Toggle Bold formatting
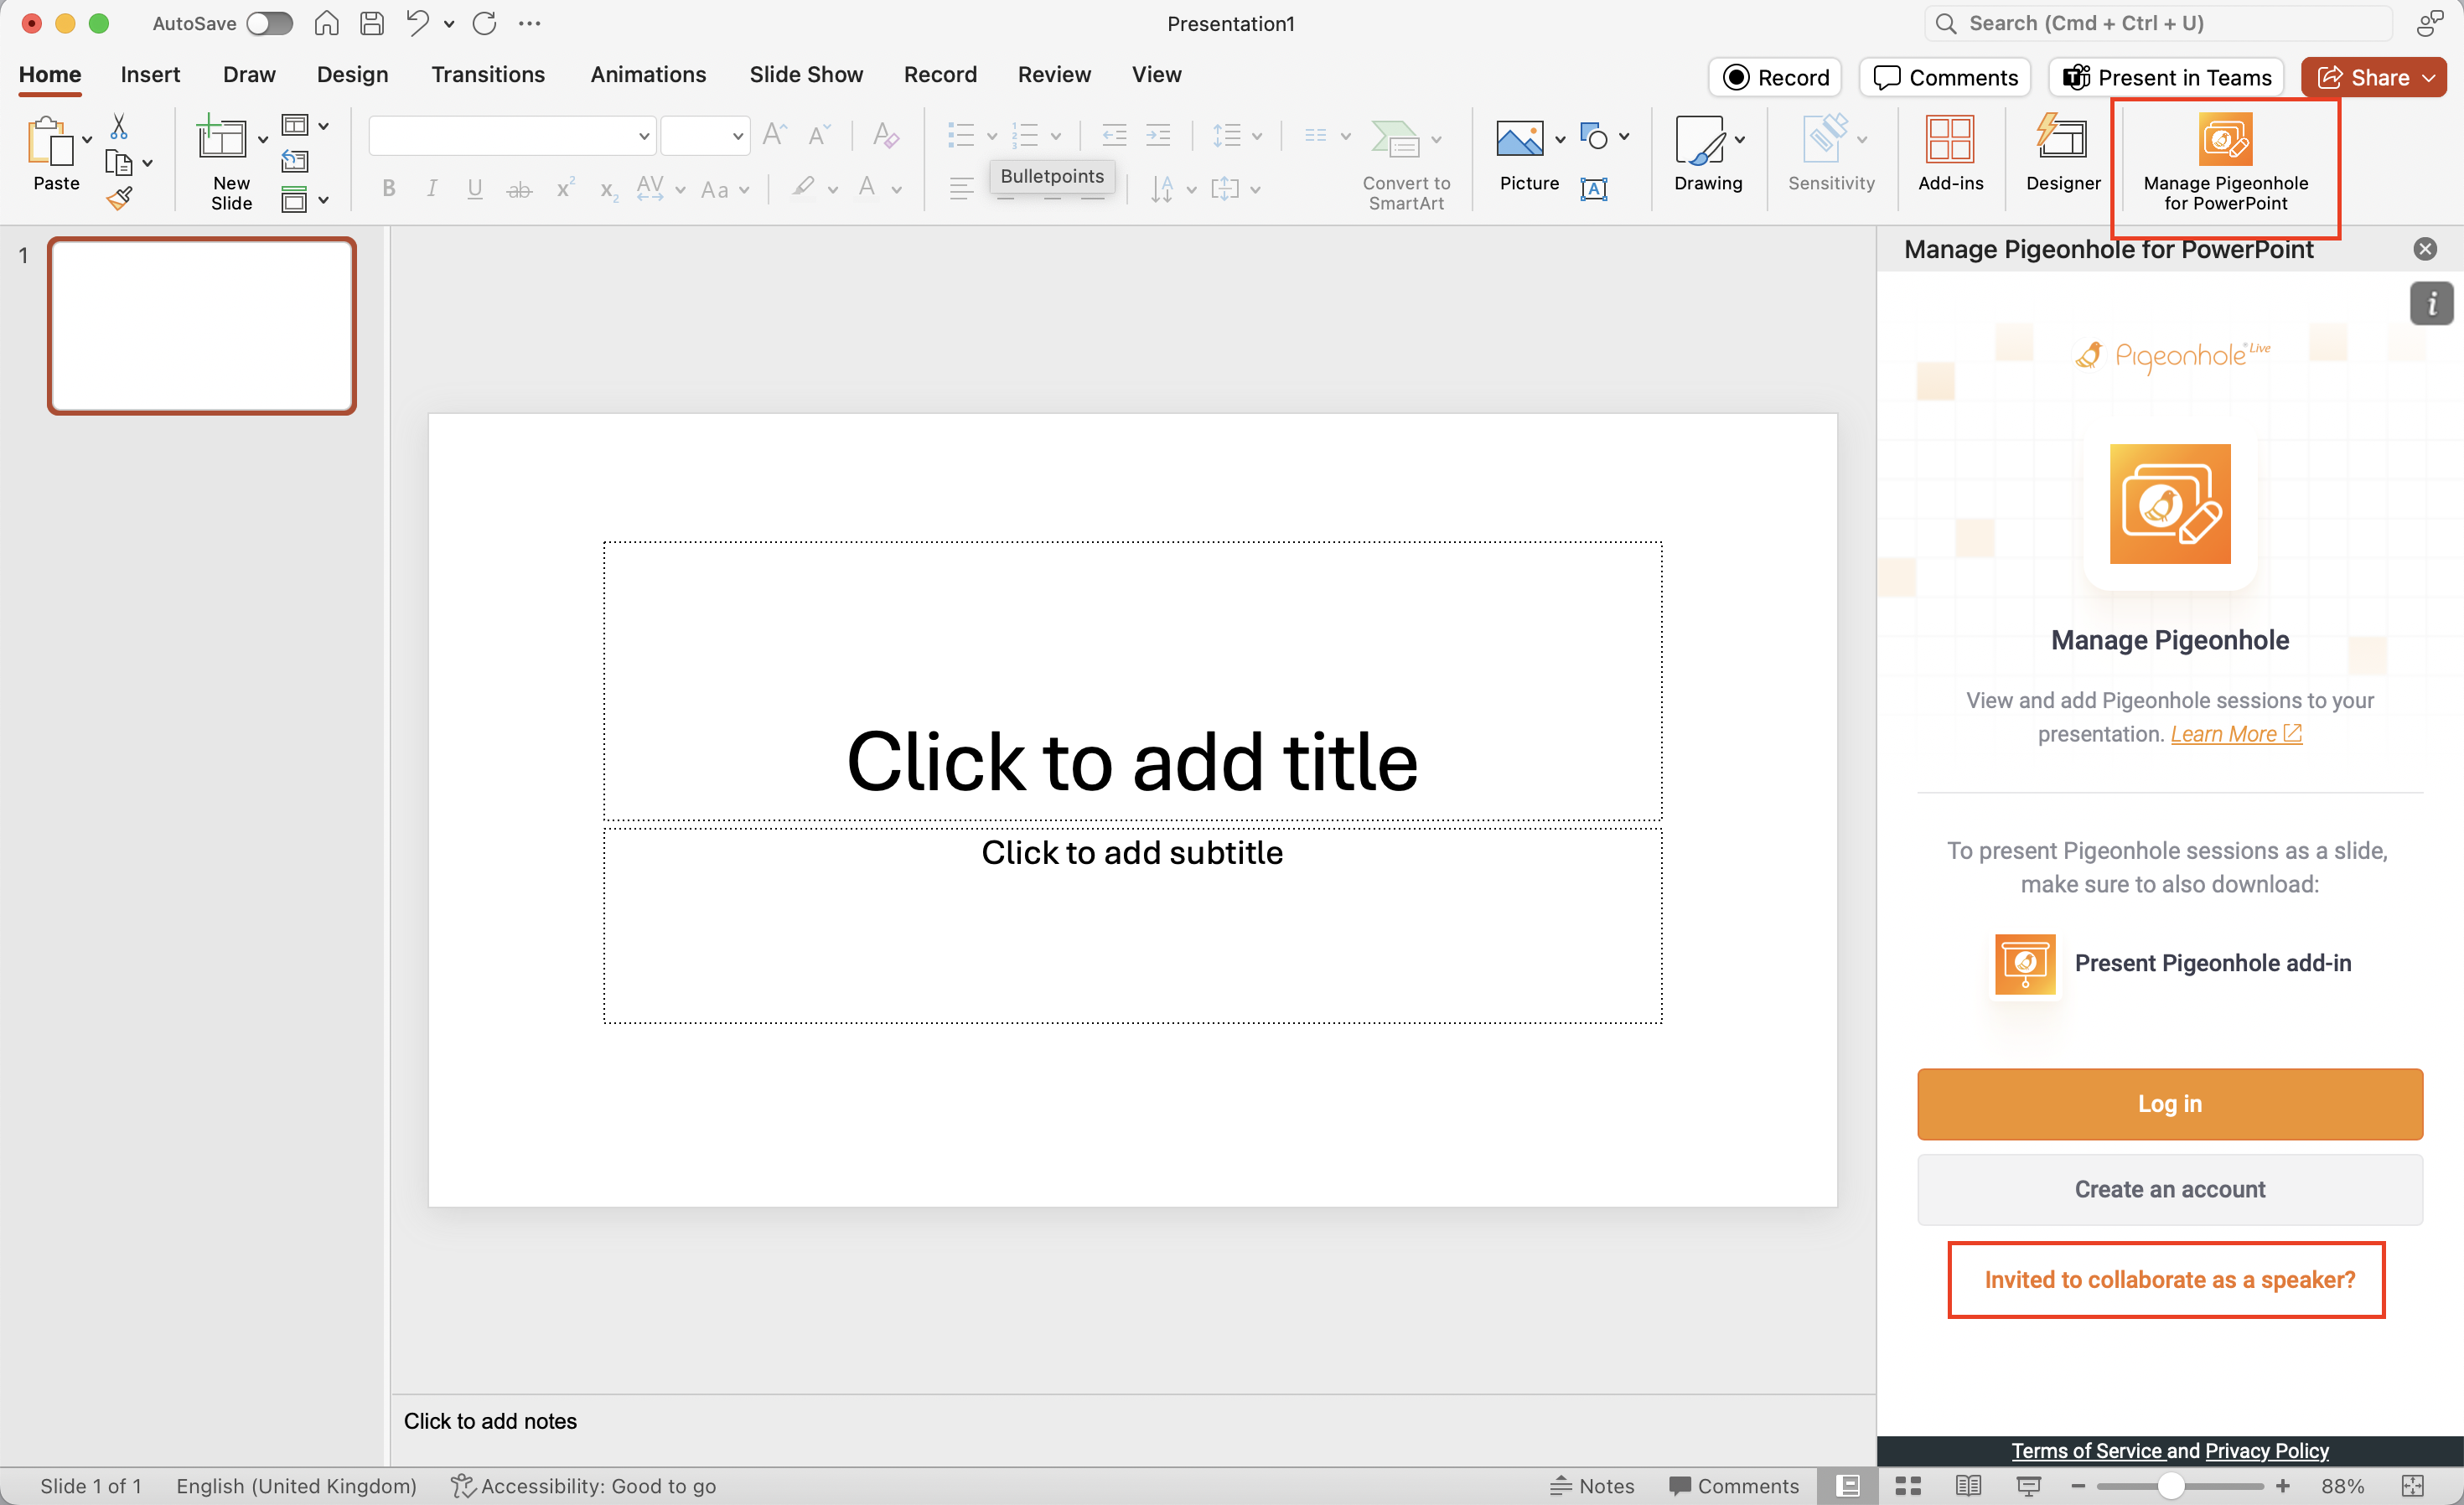The width and height of the screenshot is (2464, 1505). coord(389,188)
